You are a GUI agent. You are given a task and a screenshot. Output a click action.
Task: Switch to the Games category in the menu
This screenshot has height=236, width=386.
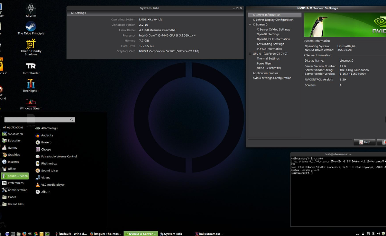(x=12, y=148)
